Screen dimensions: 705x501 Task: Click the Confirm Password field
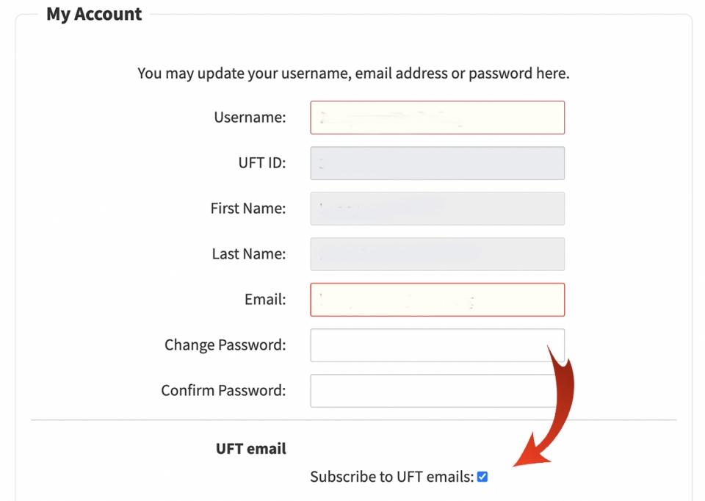437,390
